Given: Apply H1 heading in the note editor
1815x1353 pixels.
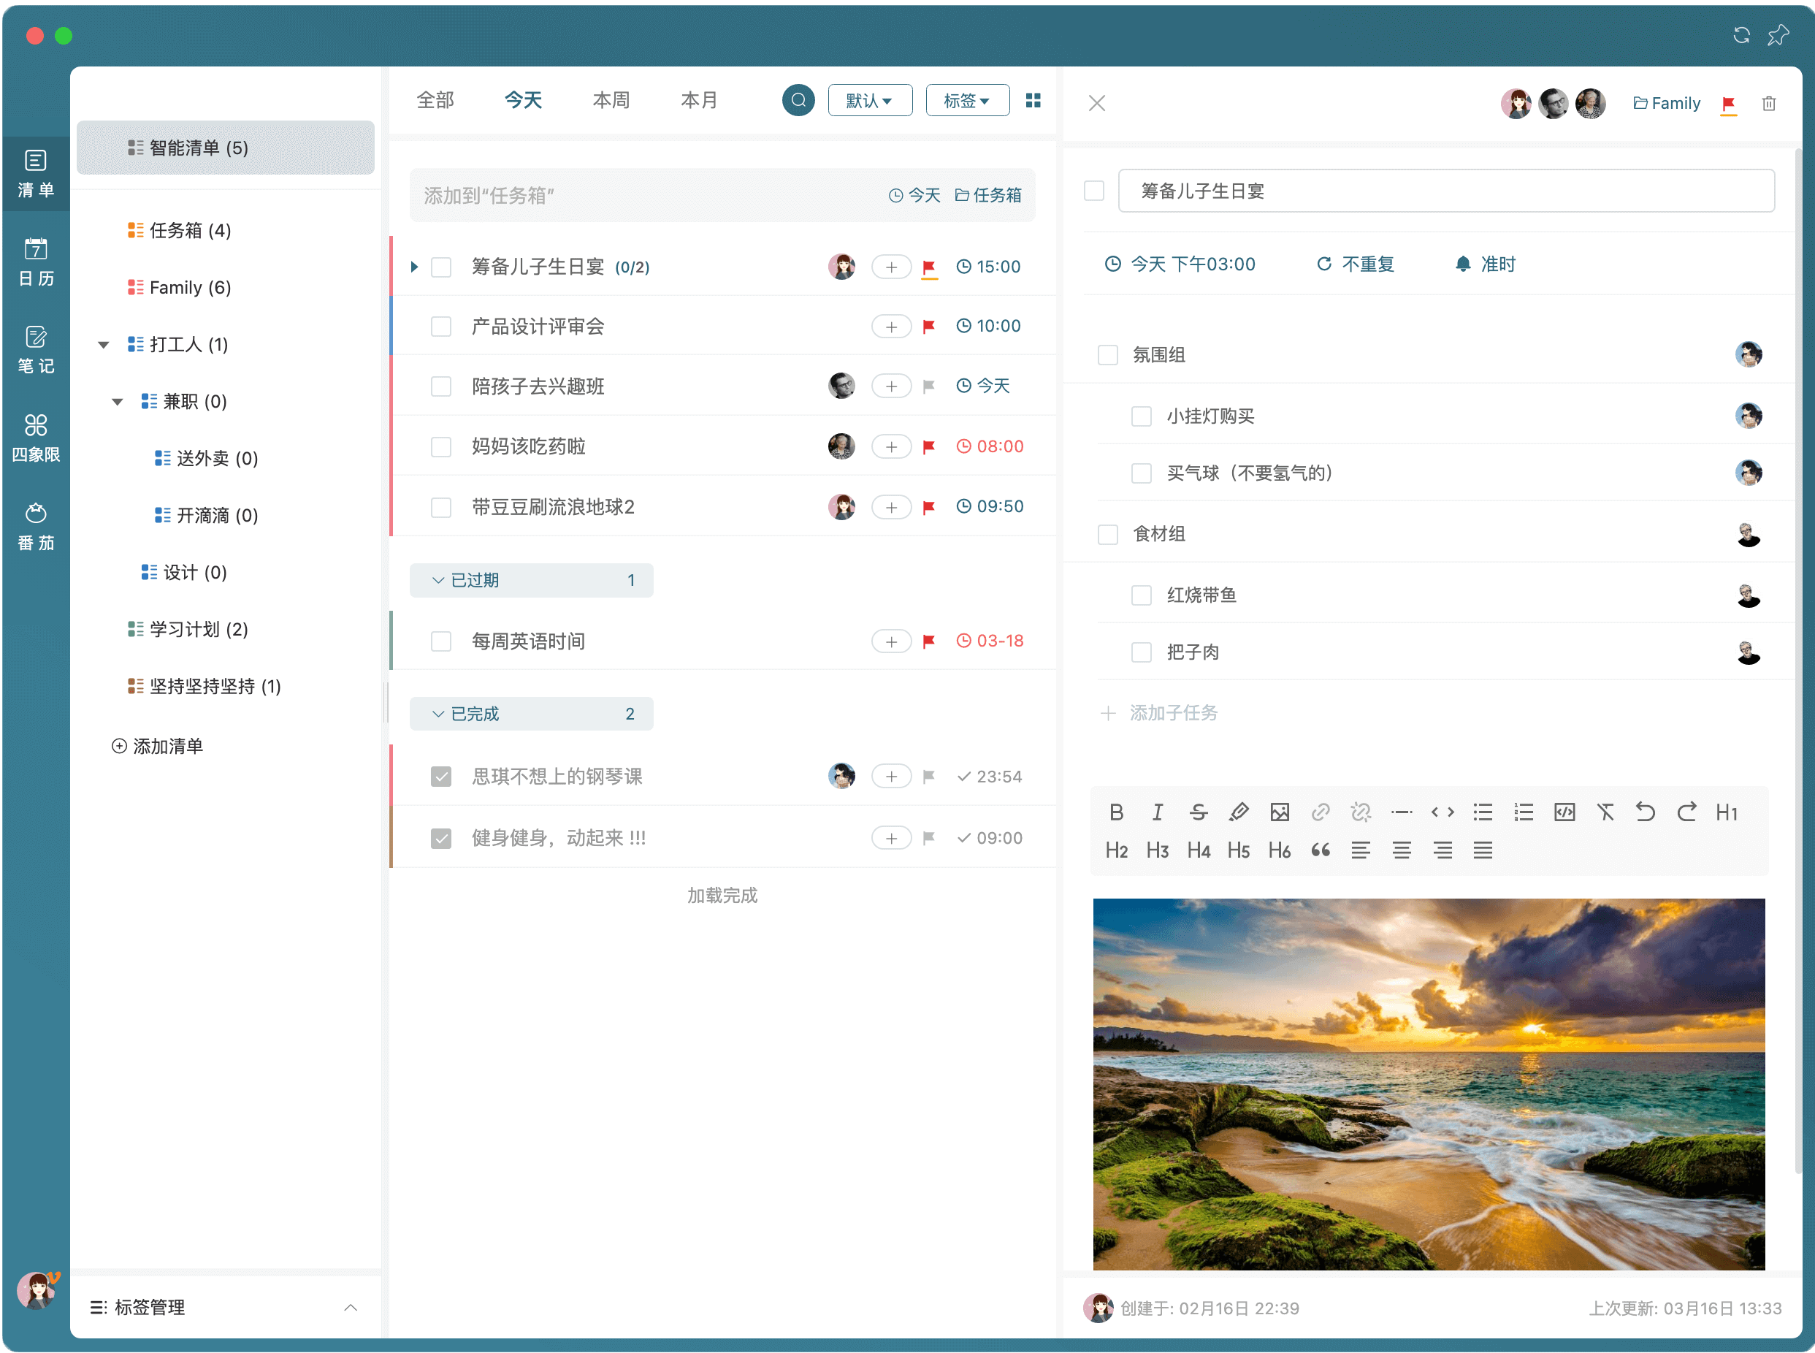Looking at the screenshot, I should (1727, 812).
